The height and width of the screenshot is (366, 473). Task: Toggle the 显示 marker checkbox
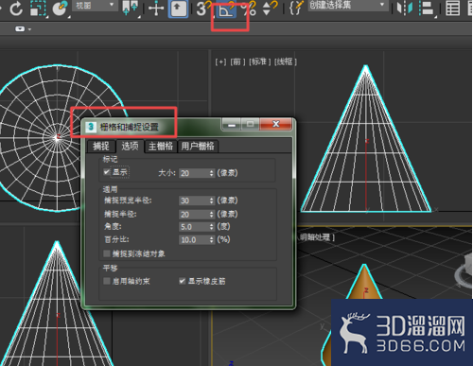click(107, 172)
